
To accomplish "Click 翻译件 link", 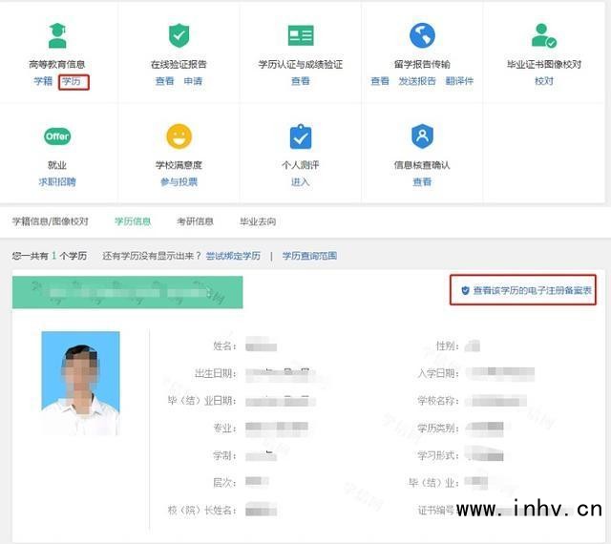I will click(459, 81).
